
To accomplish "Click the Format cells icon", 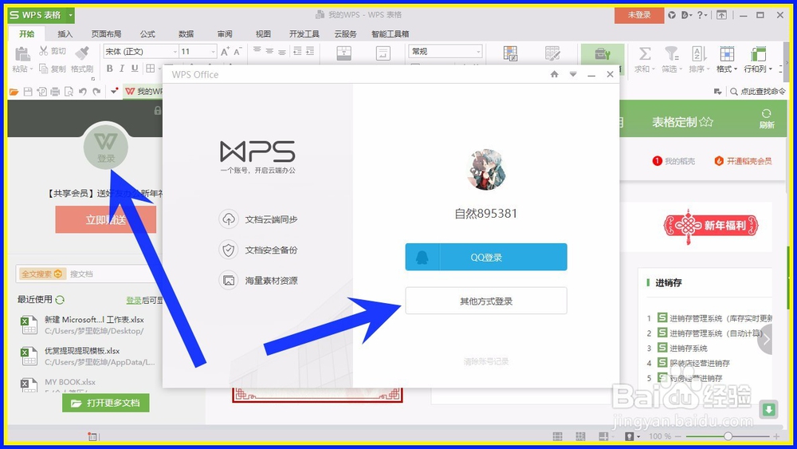I will coord(727,53).
